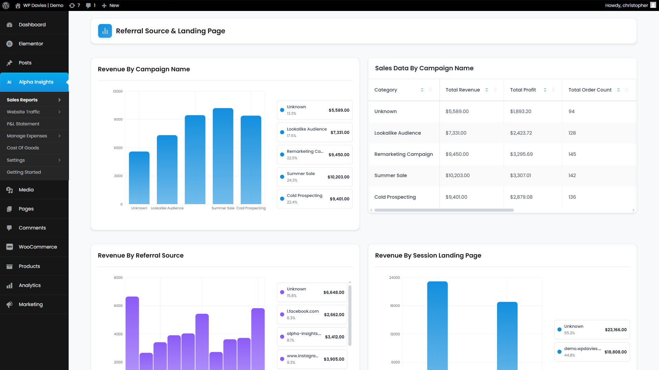Image resolution: width=659 pixels, height=370 pixels.
Task: Open the P&L Statement menu item
Action: coord(23,124)
